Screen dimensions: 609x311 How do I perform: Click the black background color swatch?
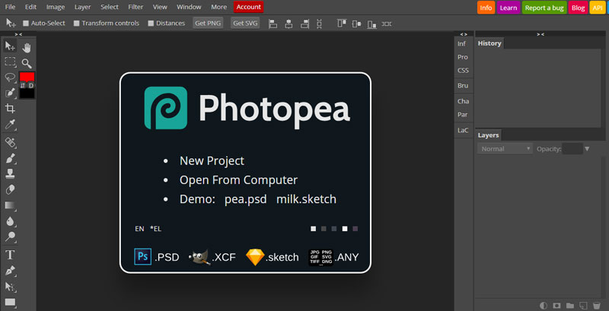pyautogui.click(x=27, y=94)
